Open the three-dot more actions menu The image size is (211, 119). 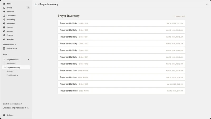207,4
